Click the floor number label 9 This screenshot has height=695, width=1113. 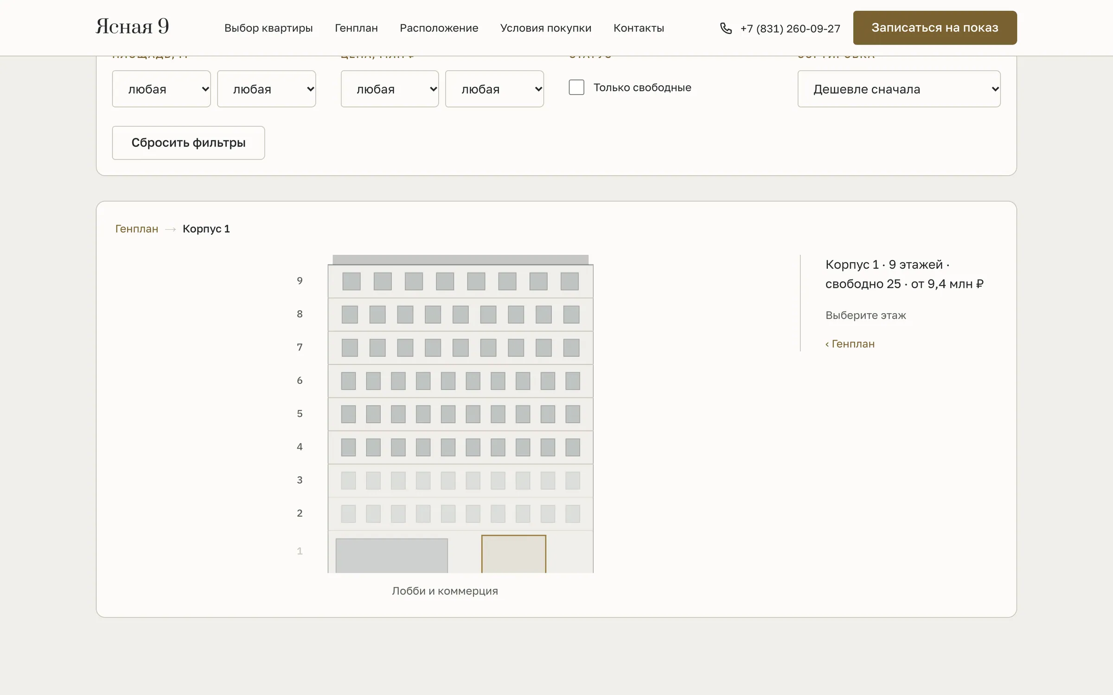(x=300, y=281)
